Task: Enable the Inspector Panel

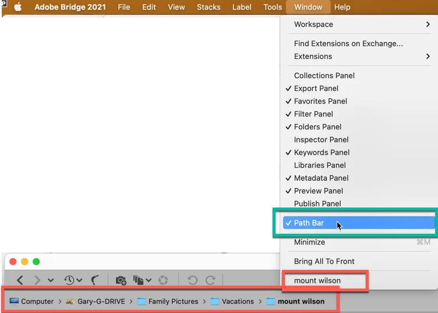Action: tap(359, 140)
